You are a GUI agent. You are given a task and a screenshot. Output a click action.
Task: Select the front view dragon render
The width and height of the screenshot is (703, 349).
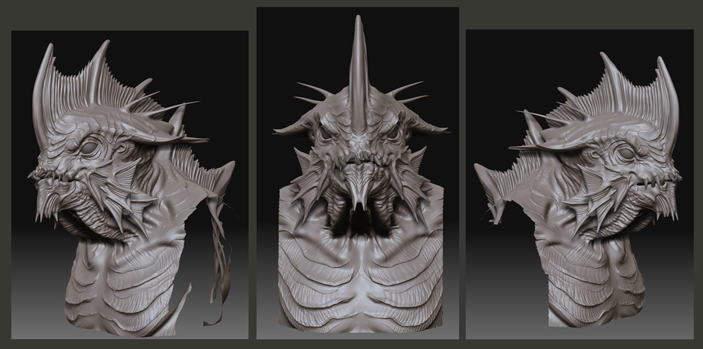coord(357,173)
